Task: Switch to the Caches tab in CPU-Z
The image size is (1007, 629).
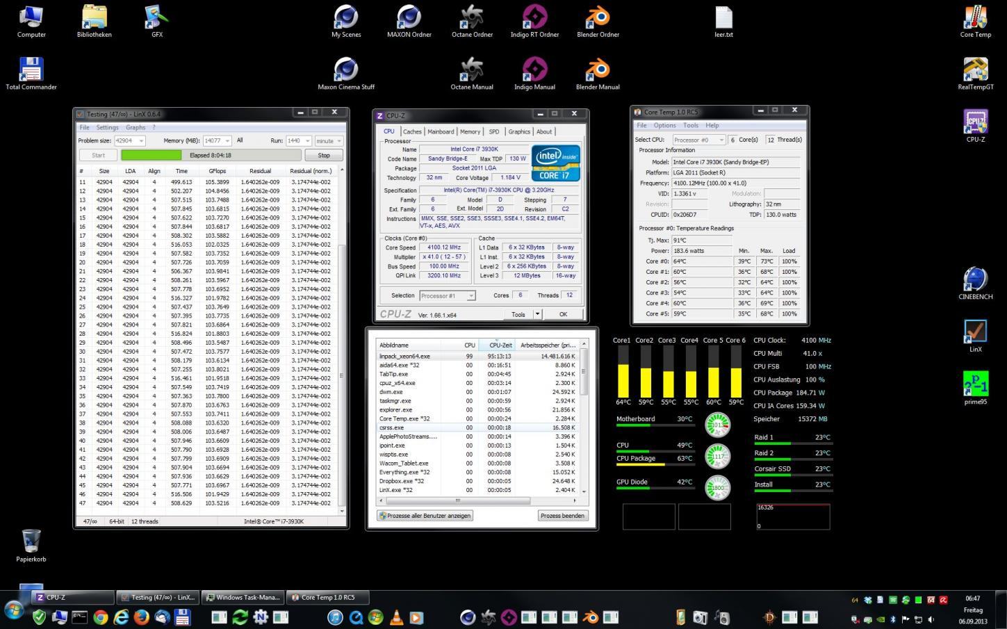Action: 412,131
